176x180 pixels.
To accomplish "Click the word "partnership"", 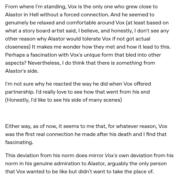I will (20, 92).
